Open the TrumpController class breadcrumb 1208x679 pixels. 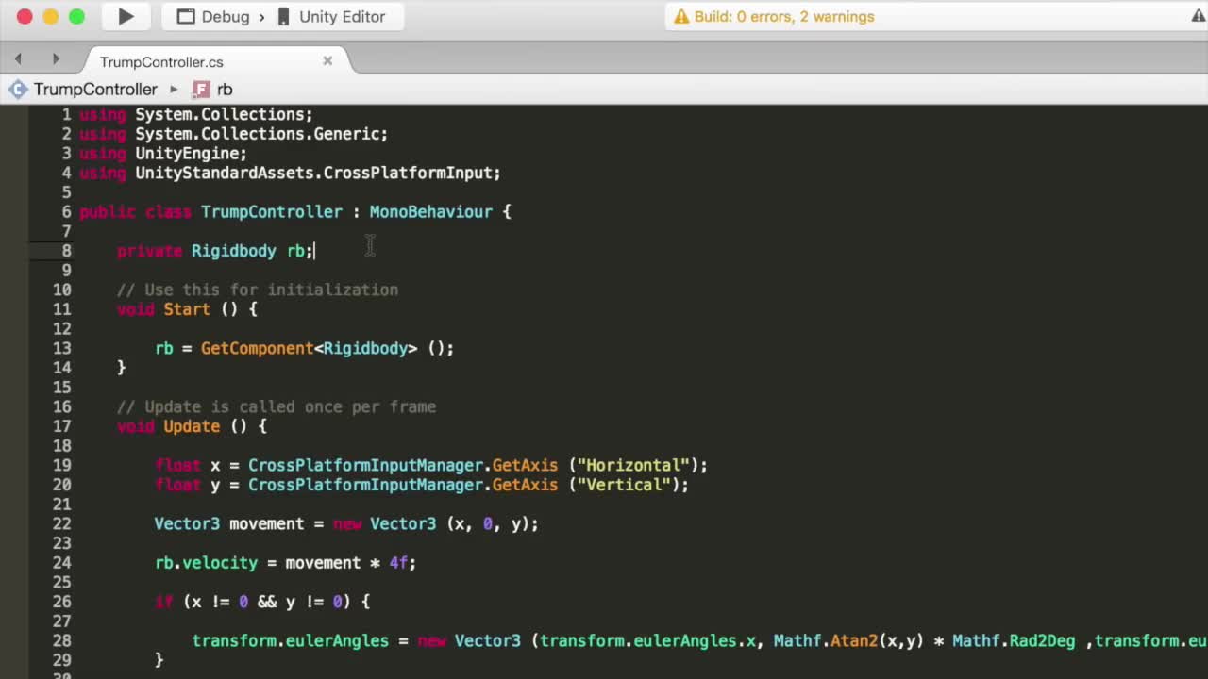click(95, 89)
